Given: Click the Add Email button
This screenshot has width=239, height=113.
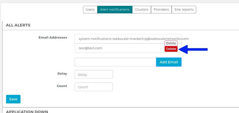Looking at the screenshot, I should click(x=169, y=62).
